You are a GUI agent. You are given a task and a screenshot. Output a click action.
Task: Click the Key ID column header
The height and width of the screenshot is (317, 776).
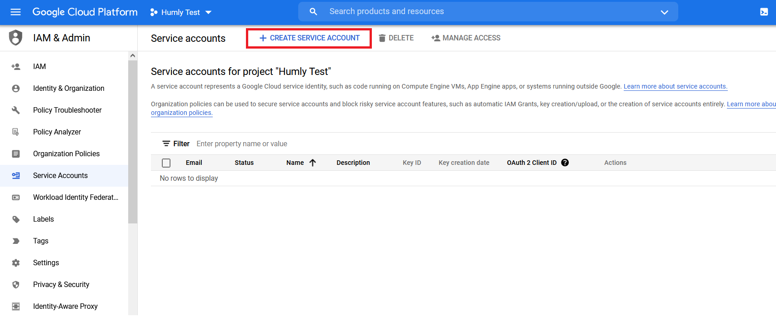(412, 163)
